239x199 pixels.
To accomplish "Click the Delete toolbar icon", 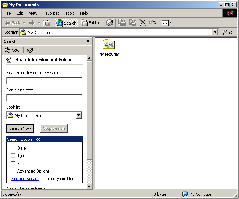I will tap(143, 23).
